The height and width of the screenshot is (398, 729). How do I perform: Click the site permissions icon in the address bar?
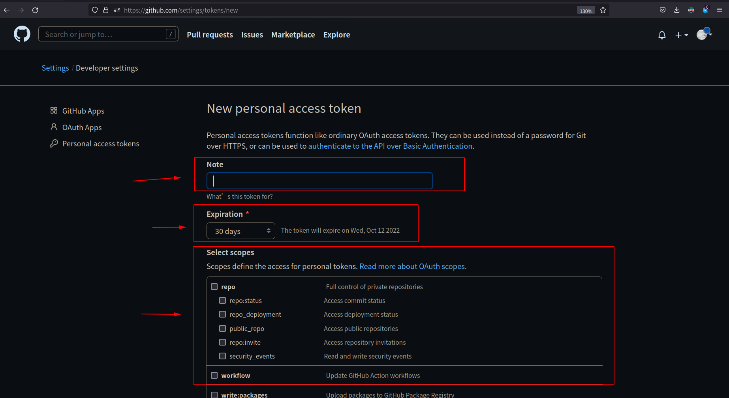click(x=117, y=10)
